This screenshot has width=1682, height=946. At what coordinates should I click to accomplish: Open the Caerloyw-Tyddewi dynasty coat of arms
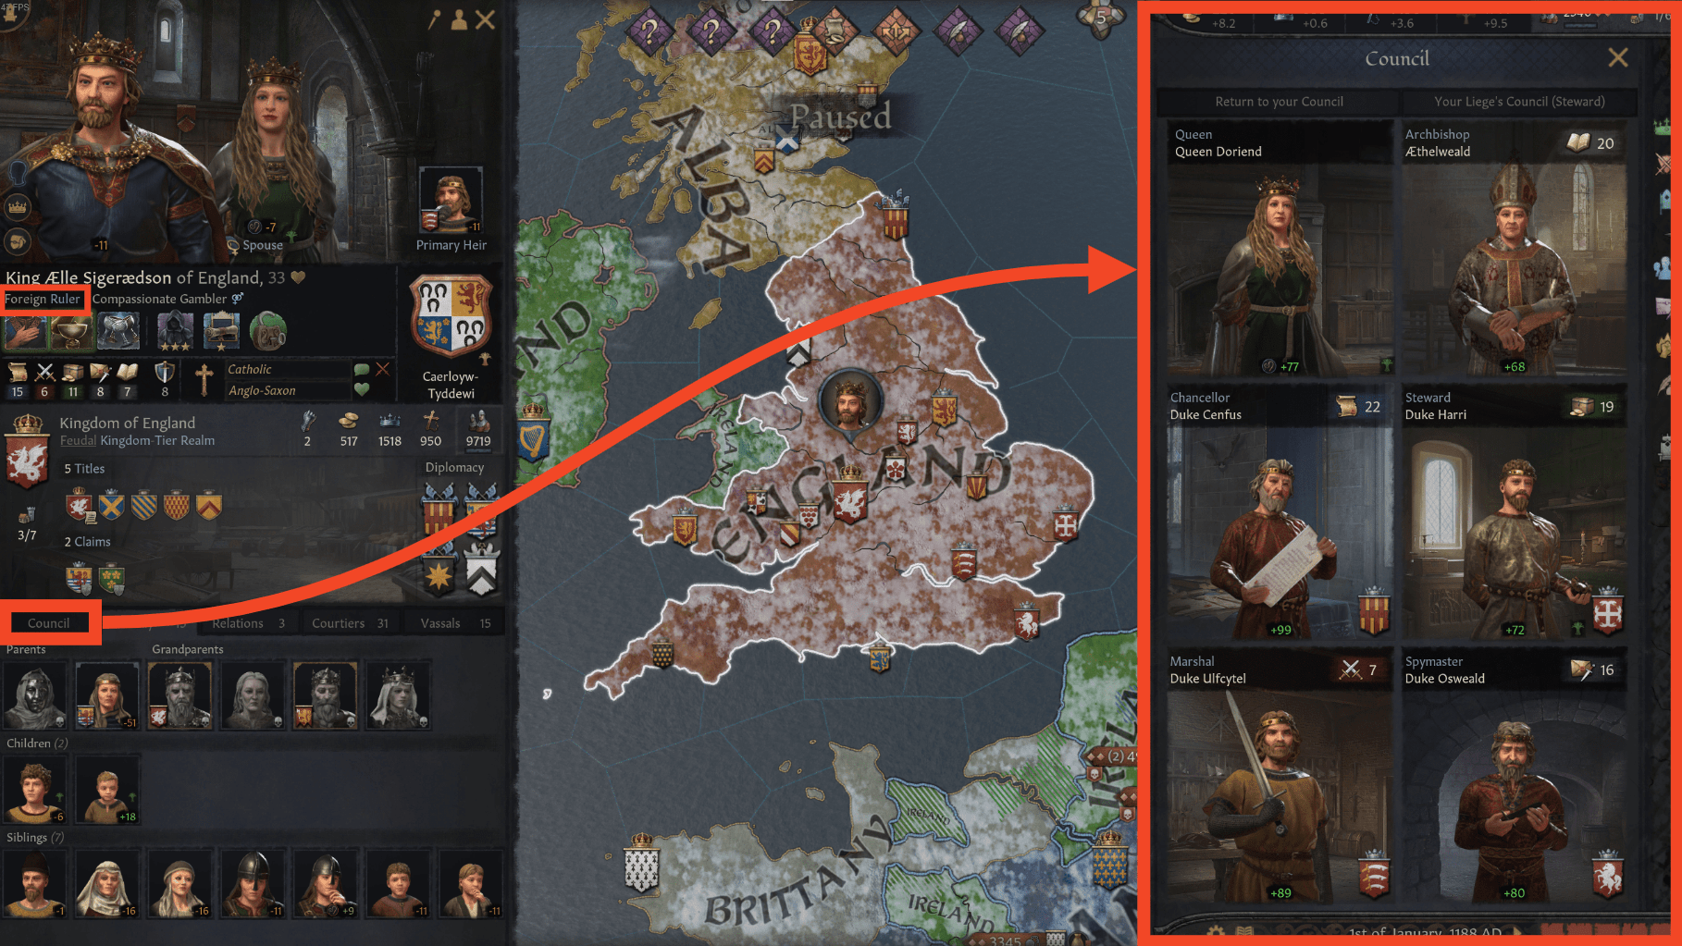click(451, 317)
